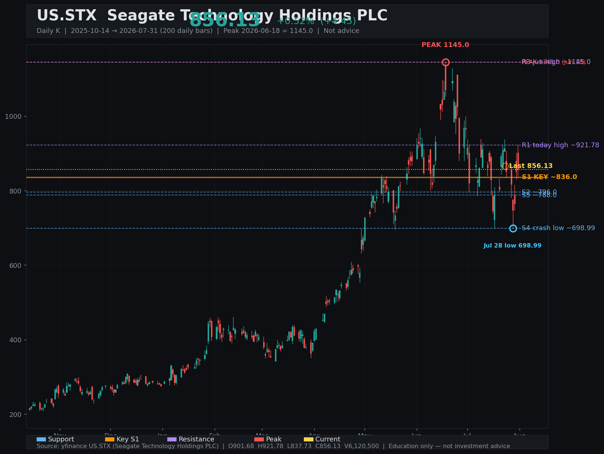Click the '2025-10-14 → 2026-07-31' date range
Viewport: 604px width, 454px height.
(114, 31)
